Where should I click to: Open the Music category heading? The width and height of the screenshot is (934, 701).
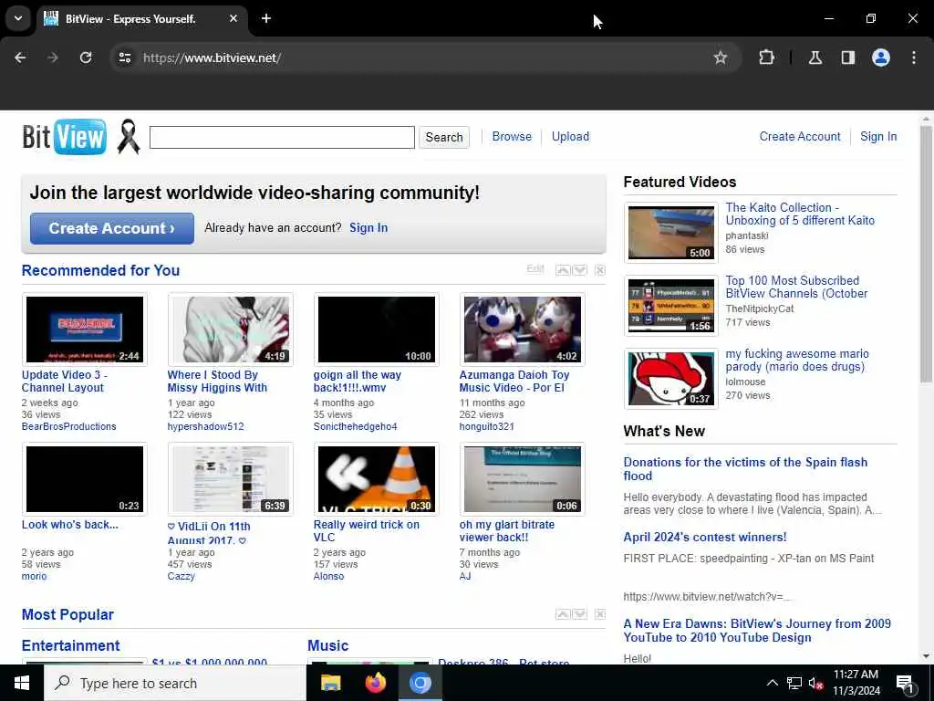click(x=327, y=645)
